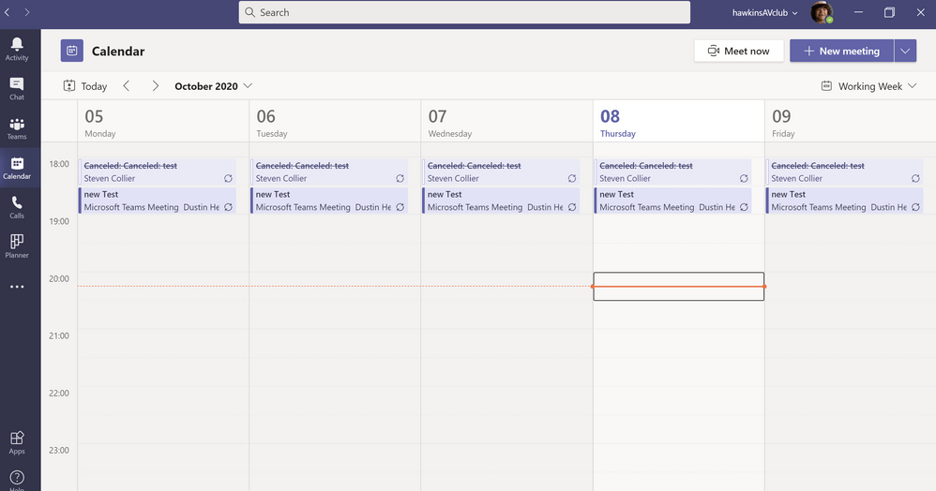Click the recurrence icon on Wednesday's canceled test
The image size is (936, 491).
[572, 178]
